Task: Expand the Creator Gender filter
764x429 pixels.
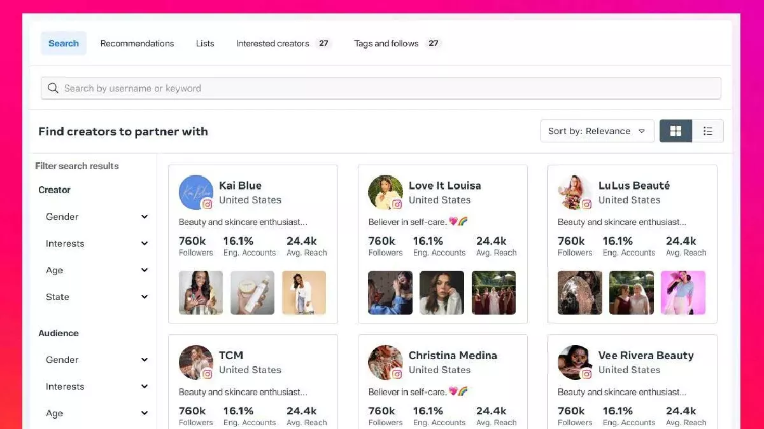Action: point(97,217)
